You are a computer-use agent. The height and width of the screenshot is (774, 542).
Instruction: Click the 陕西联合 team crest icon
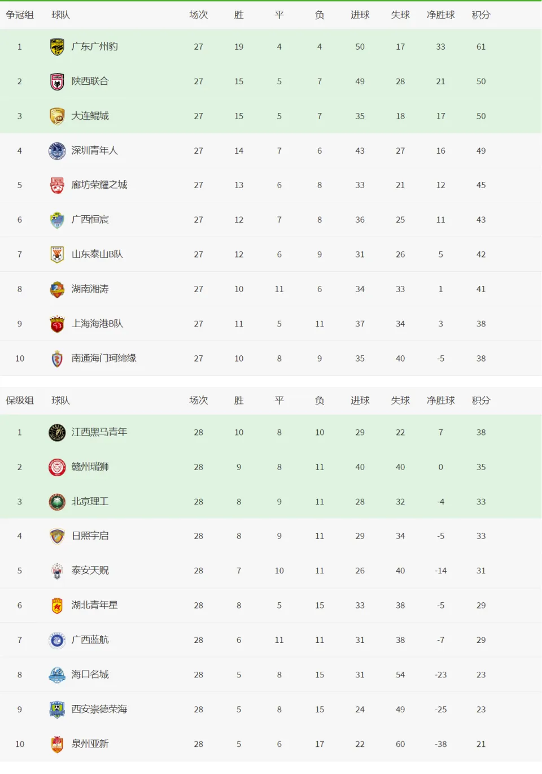pyautogui.click(x=57, y=81)
